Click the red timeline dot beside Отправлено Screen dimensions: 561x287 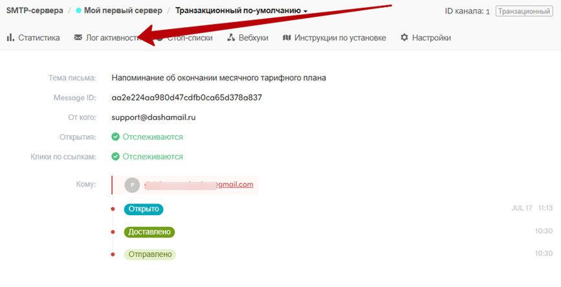point(113,254)
